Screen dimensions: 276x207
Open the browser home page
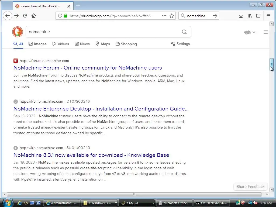[34, 16]
